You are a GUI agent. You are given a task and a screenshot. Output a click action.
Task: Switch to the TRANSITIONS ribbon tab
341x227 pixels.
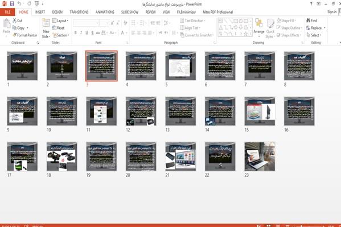[x=79, y=12]
